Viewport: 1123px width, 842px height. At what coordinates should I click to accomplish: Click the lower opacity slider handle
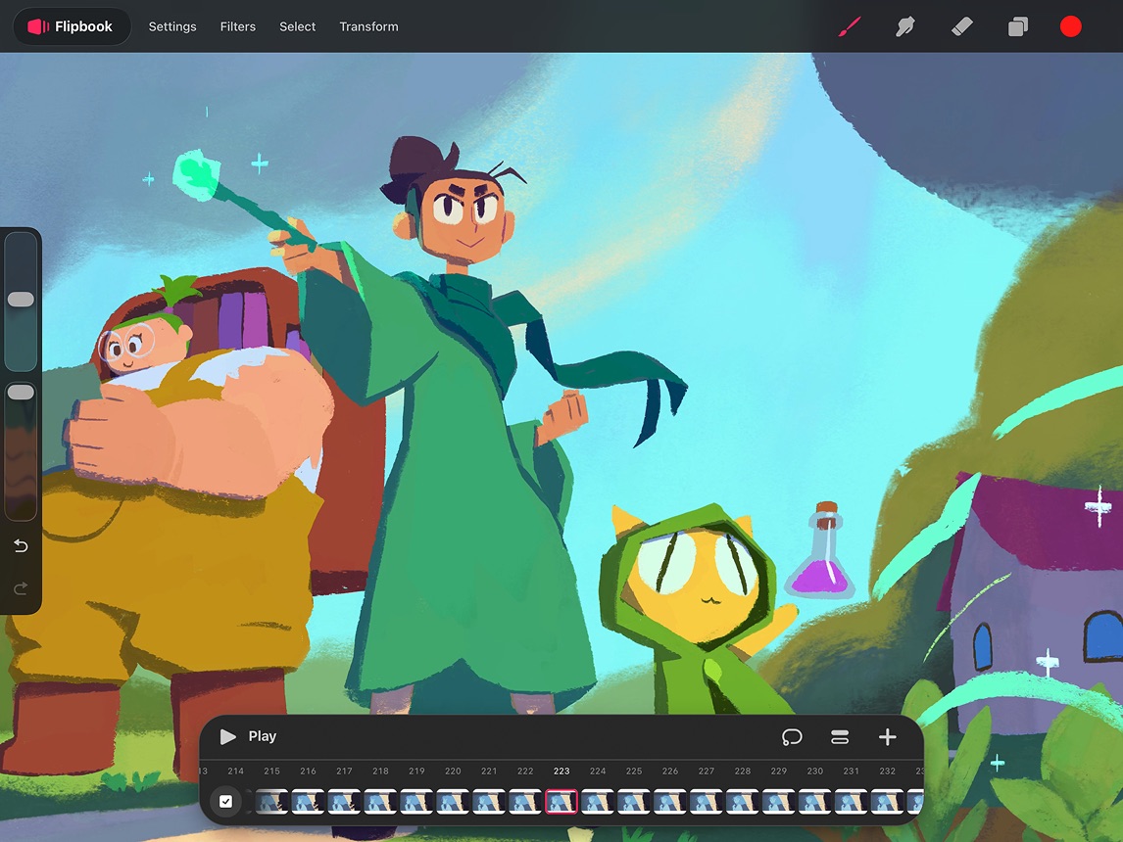21,393
